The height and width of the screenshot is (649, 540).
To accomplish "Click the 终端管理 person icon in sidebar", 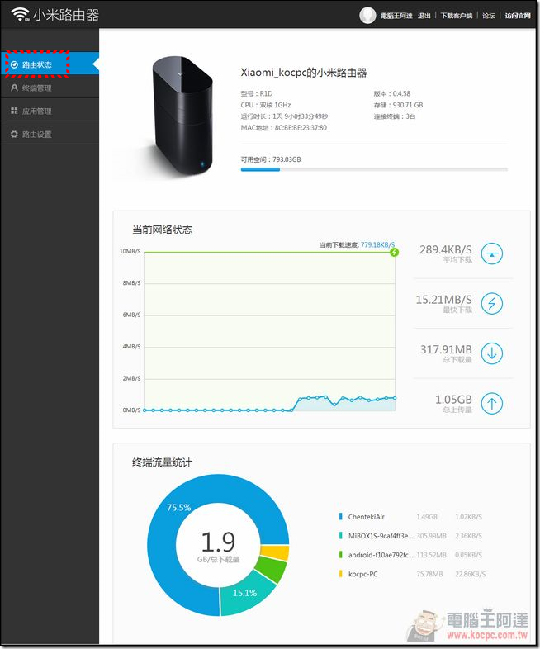I will [14, 88].
